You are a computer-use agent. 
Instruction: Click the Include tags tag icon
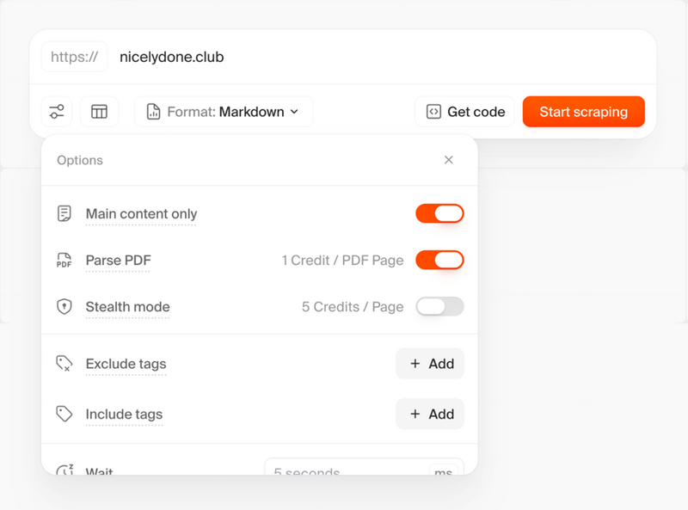pos(64,414)
